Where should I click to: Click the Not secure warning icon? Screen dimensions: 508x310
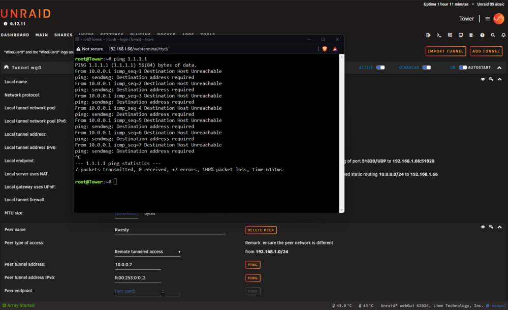[78, 49]
